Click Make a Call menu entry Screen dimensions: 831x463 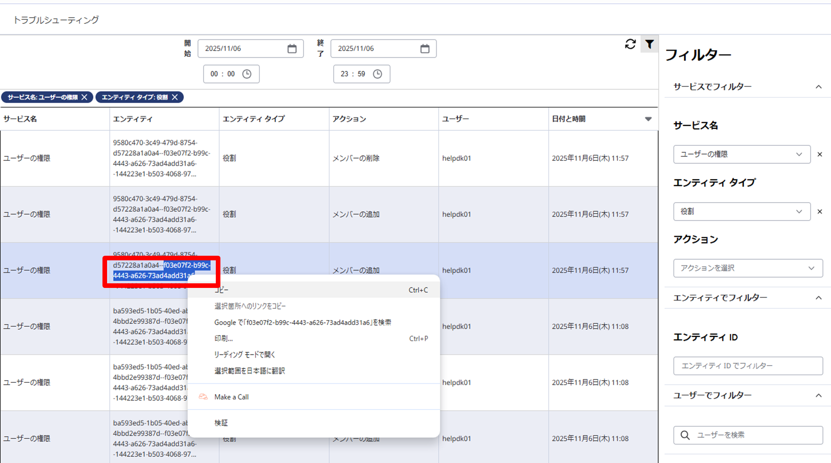(231, 397)
